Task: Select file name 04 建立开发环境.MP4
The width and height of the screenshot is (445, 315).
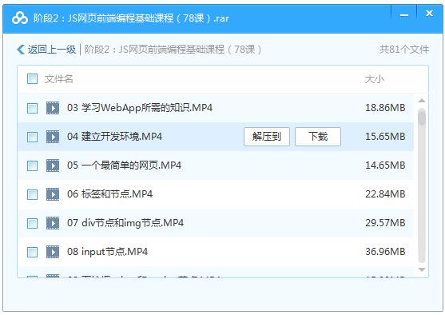Action: coord(115,137)
